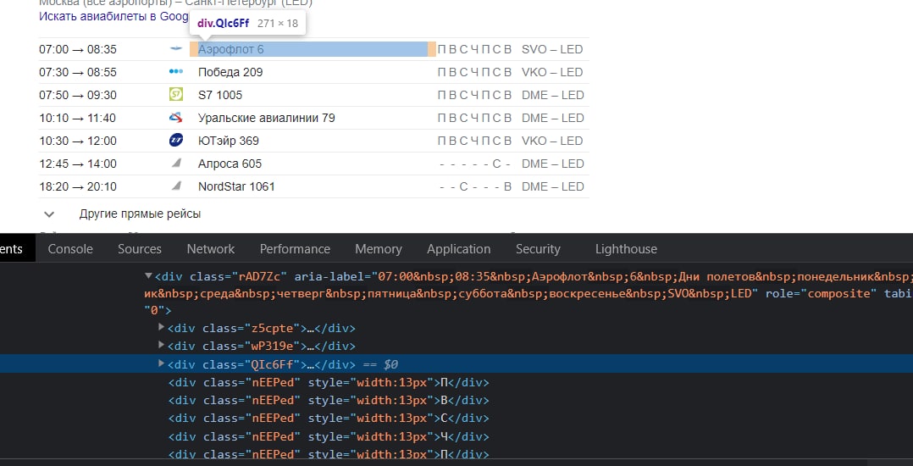Open the Security tab

(538, 249)
